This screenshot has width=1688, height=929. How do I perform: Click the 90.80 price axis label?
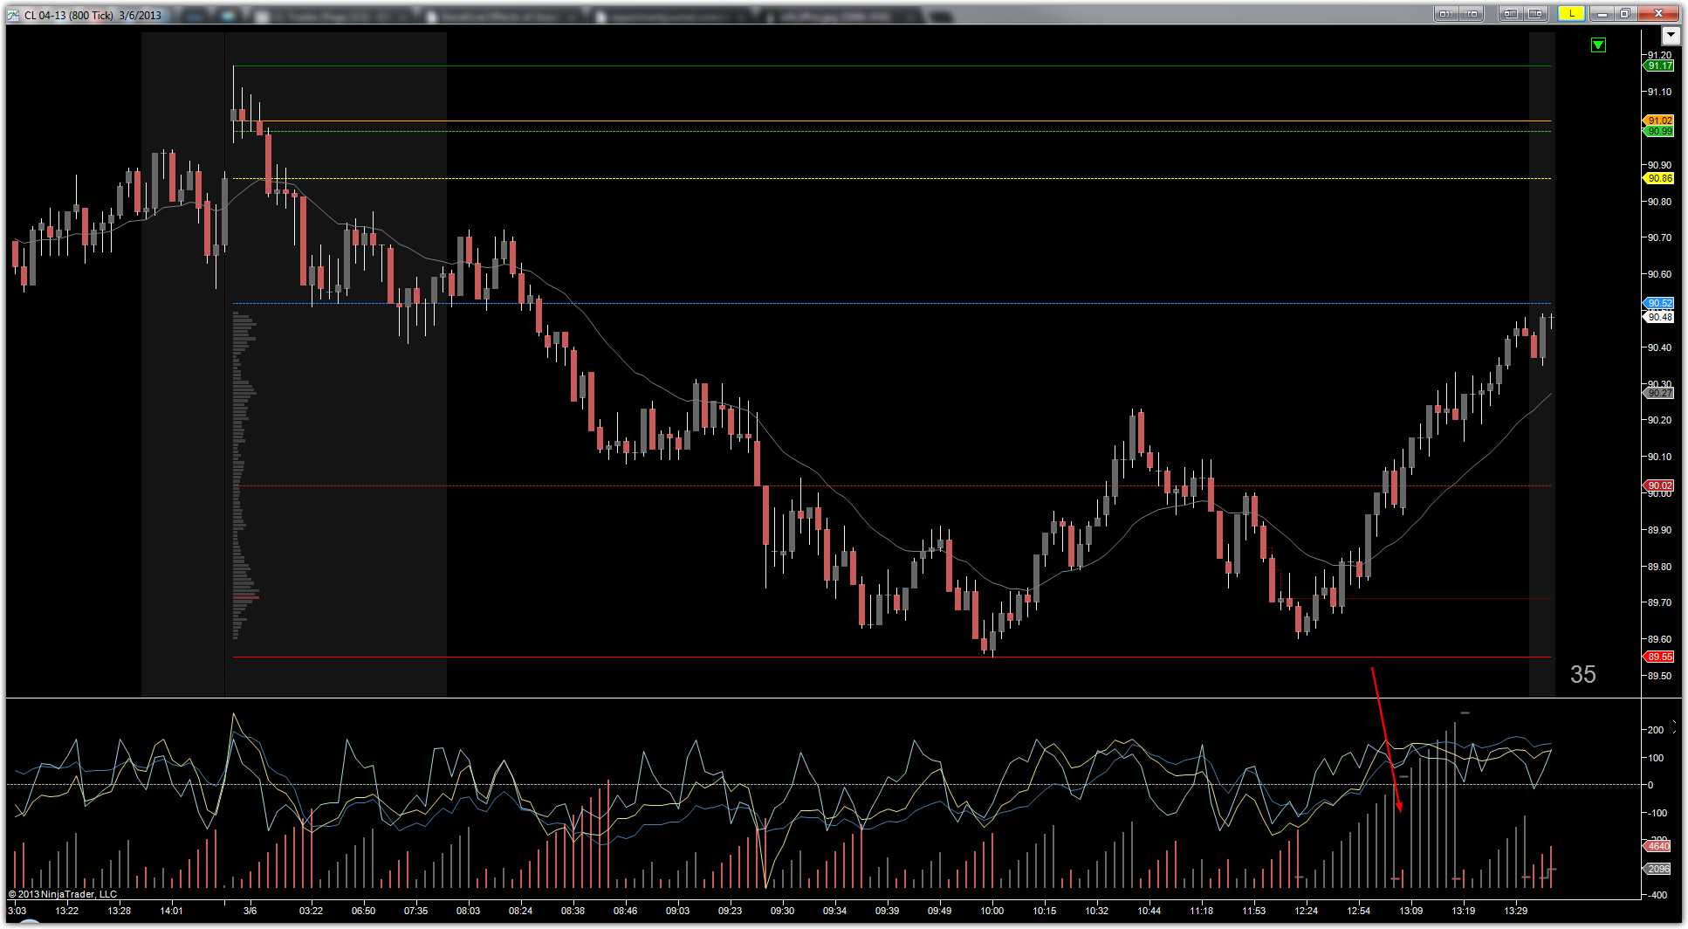click(1659, 202)
